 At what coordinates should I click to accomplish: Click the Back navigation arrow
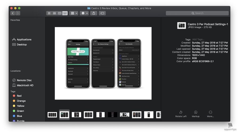pos(13,13)
